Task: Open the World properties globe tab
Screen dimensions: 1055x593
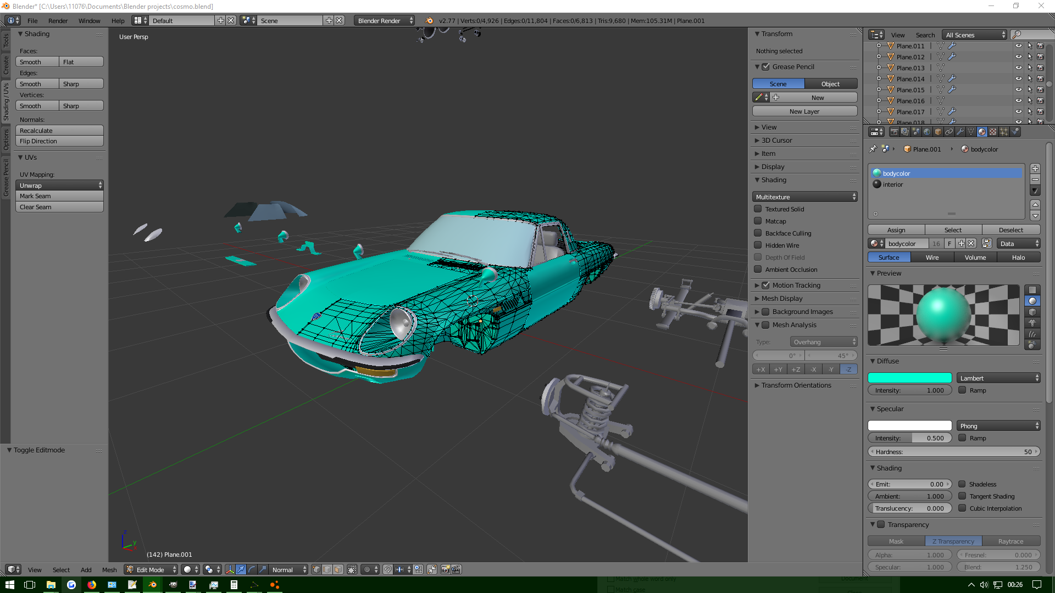Action: click(927, 132)
